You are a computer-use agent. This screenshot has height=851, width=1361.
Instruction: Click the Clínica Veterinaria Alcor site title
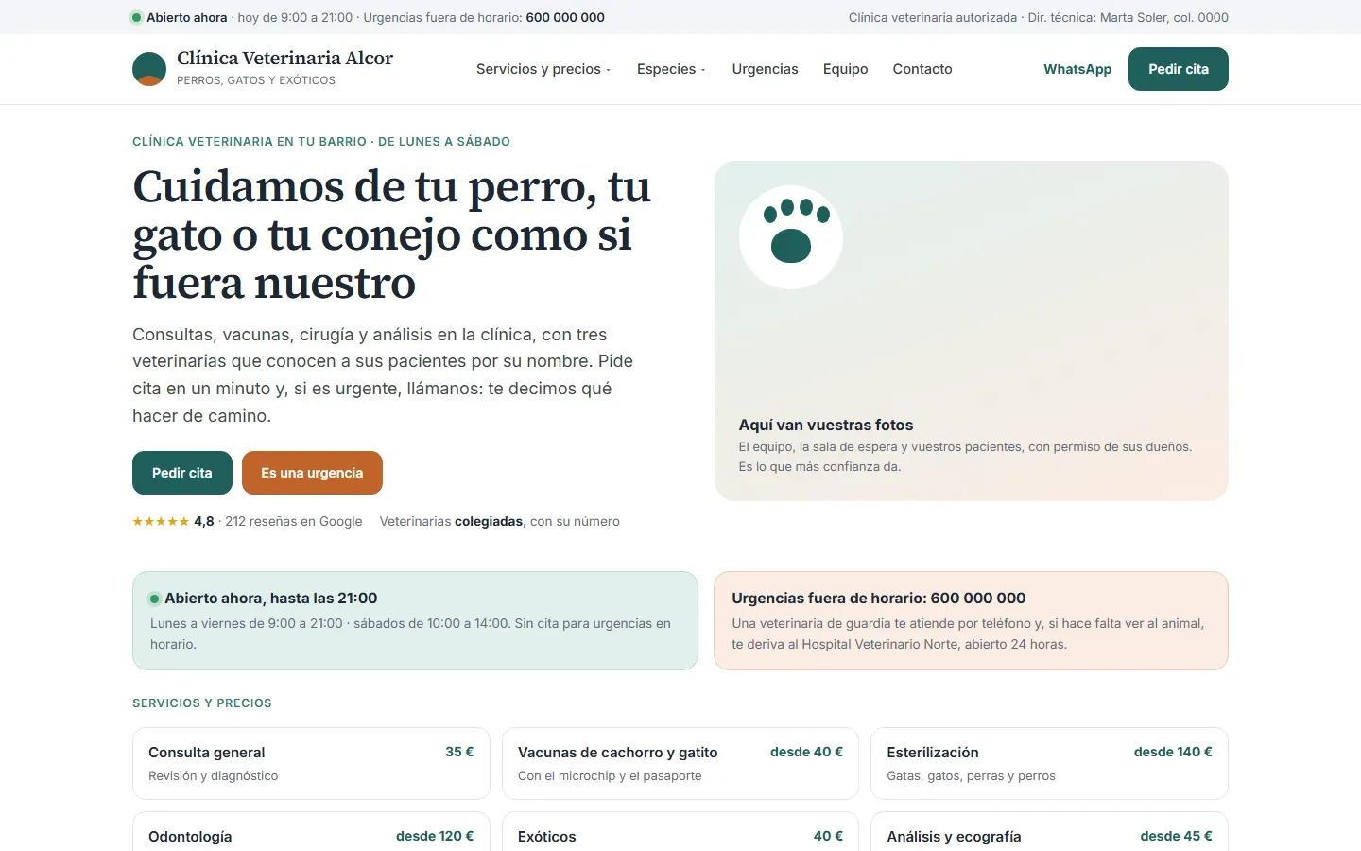(284, 59)
